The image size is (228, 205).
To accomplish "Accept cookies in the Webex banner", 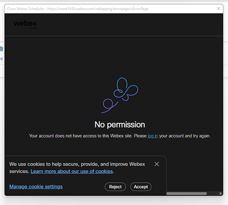I will pos(141,187).
